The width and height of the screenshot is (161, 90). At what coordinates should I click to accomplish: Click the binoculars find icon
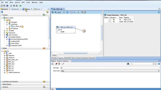[x=128, y=64]
